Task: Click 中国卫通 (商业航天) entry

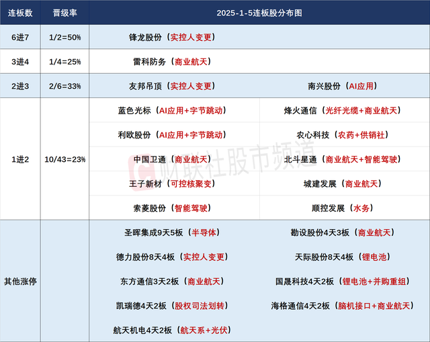Action: coord(172,159)
